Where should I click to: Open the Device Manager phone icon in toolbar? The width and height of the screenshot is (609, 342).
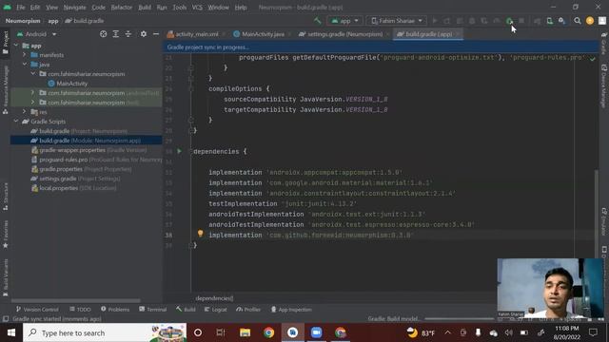coord(549,21)
